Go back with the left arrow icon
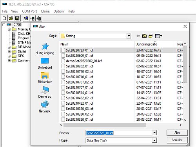 (x=138, y=36)
